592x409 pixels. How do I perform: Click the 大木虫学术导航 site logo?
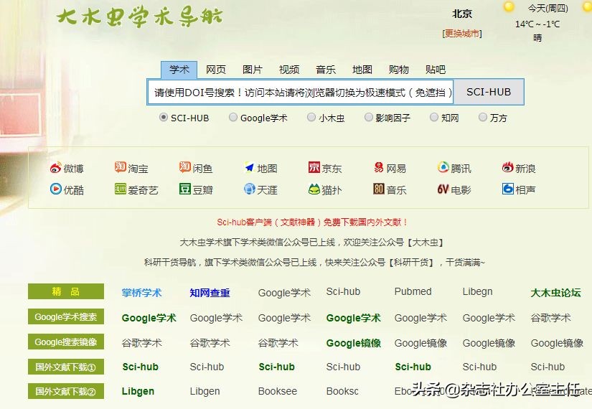[x=140, y=17]
